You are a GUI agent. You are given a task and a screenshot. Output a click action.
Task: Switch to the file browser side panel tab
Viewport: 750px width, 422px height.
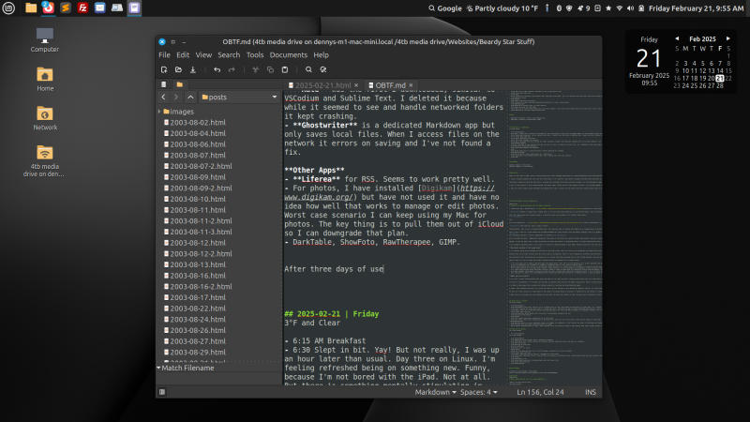coord(179,83)
